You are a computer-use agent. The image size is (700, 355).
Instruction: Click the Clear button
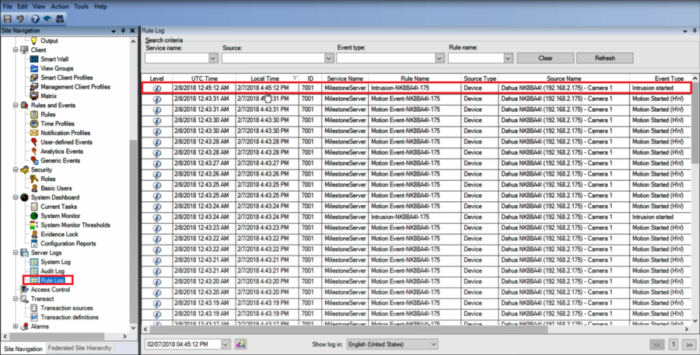545,58
